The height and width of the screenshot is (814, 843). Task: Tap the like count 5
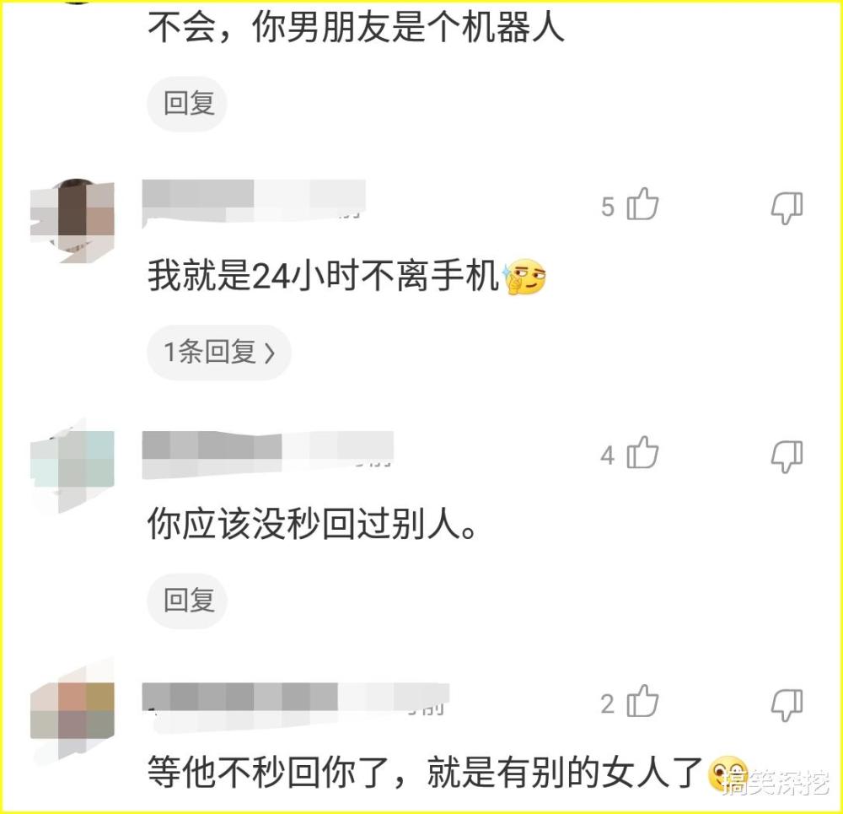point(608,208)
